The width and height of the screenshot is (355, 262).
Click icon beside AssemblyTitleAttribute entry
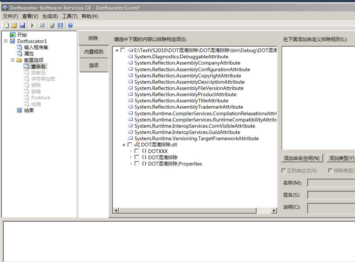point(130,101)
